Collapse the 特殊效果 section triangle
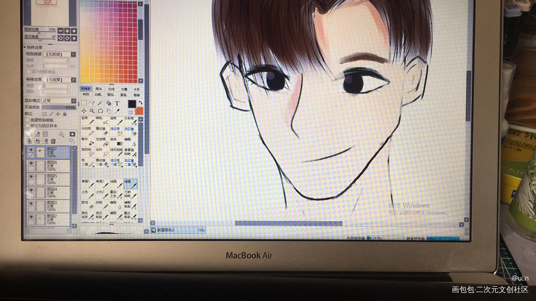 click(x=25, y=47)
